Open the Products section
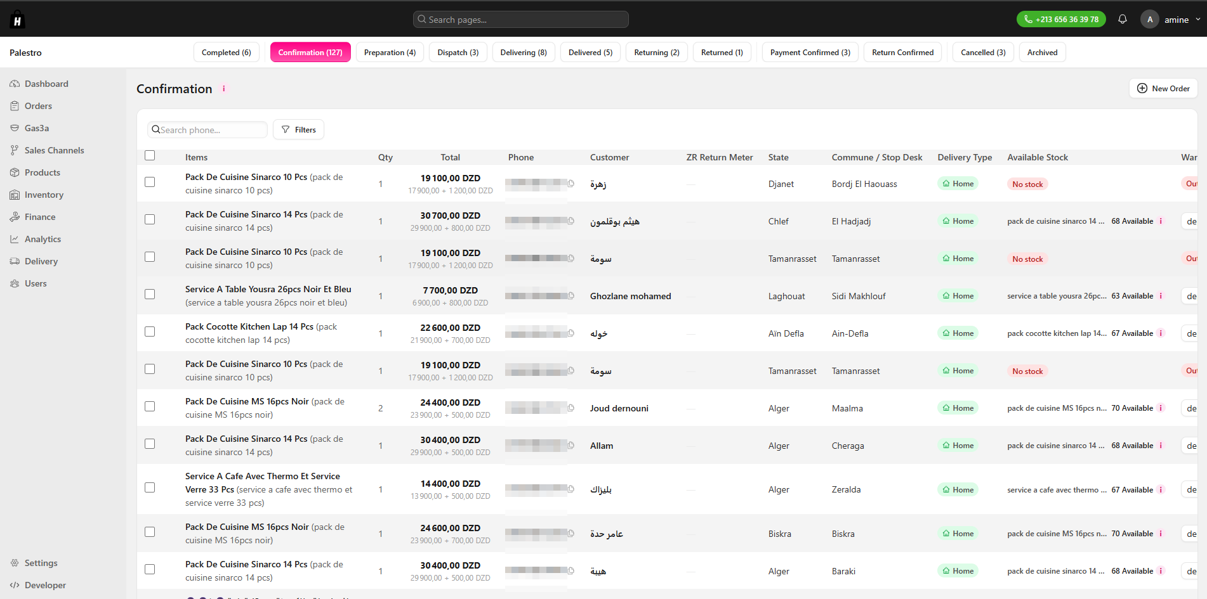Screen dimensions: 1207x599 tap(42, 172)
